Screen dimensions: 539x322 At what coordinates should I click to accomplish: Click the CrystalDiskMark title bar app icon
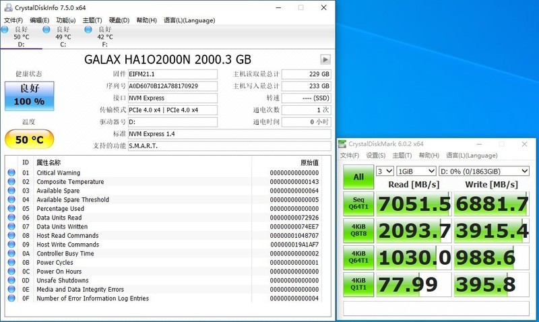click(343, 144)
